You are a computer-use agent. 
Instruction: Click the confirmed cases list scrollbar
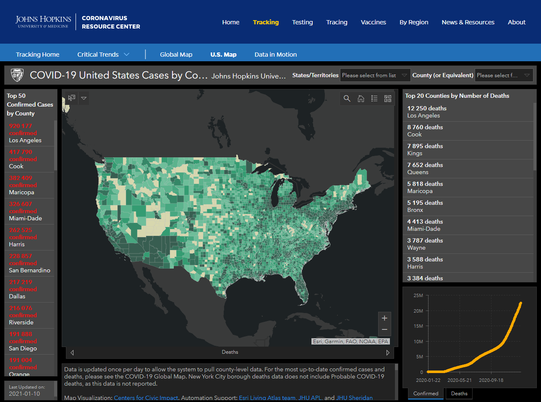[55, 146]
